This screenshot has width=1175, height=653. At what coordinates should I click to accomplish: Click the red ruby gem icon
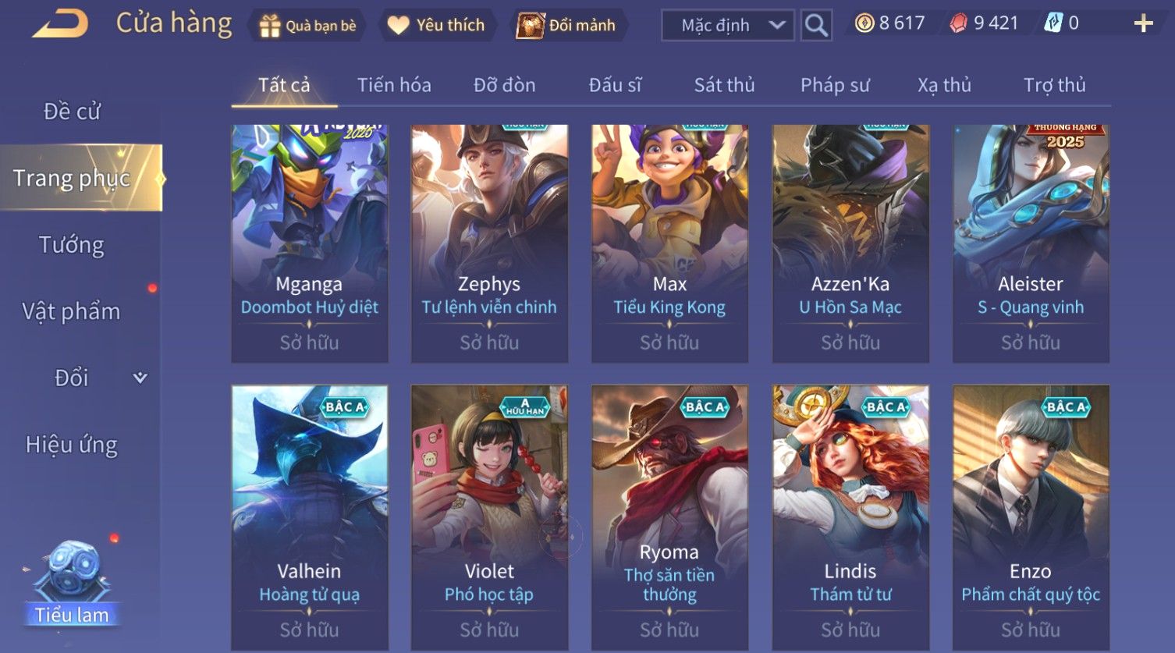click(958, 23)
